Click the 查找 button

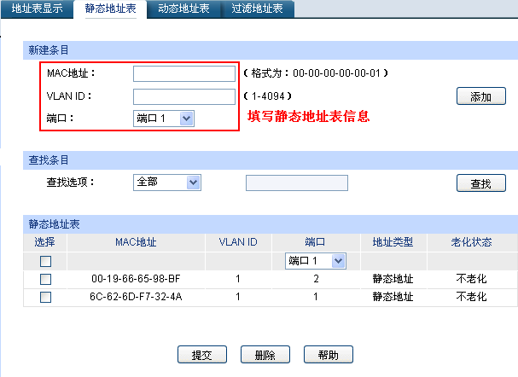tap(481, 183)
